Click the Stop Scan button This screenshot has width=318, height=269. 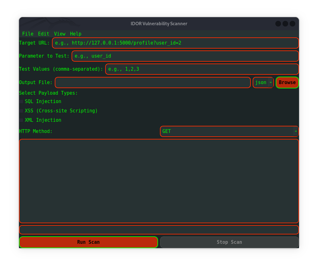229,242
